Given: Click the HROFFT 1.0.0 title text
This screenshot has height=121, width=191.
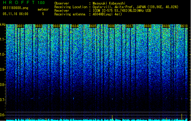Looking at the screenshot, I should (x=24, y=2).
